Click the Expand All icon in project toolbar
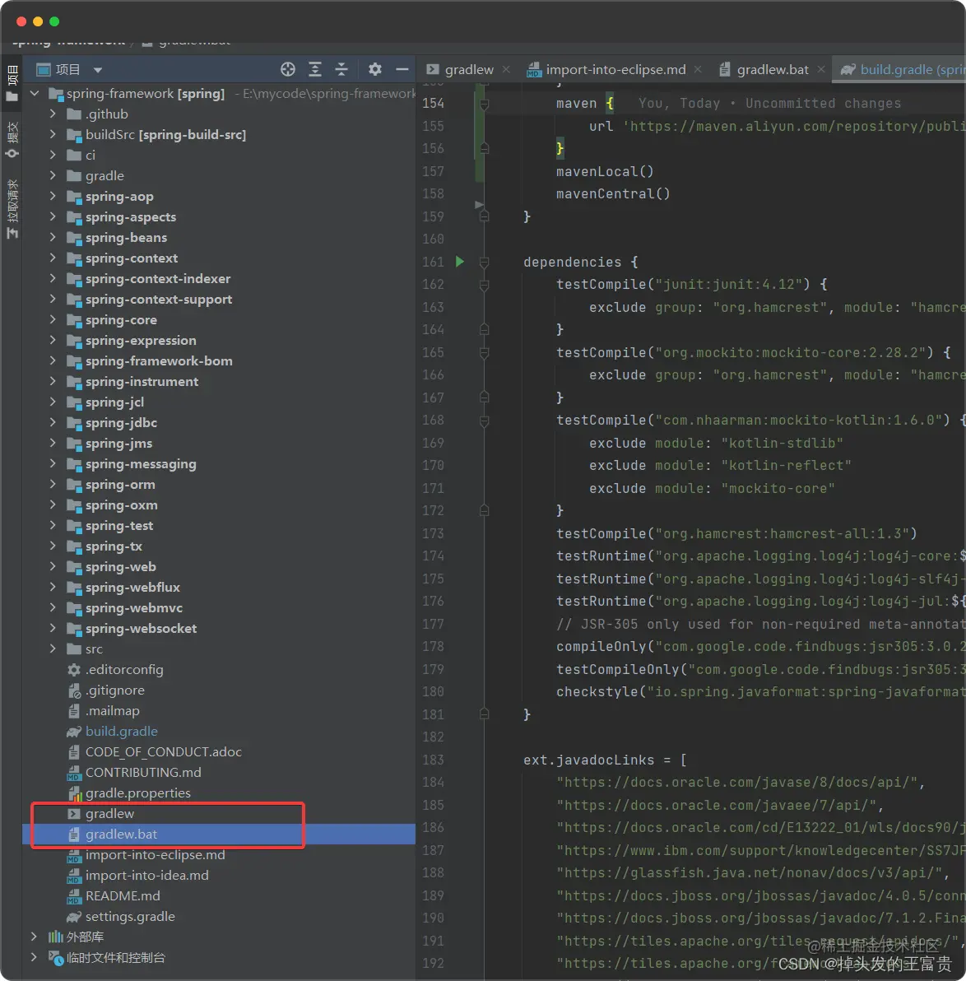This screenshot has width=966, height=981. coord(315,69)
